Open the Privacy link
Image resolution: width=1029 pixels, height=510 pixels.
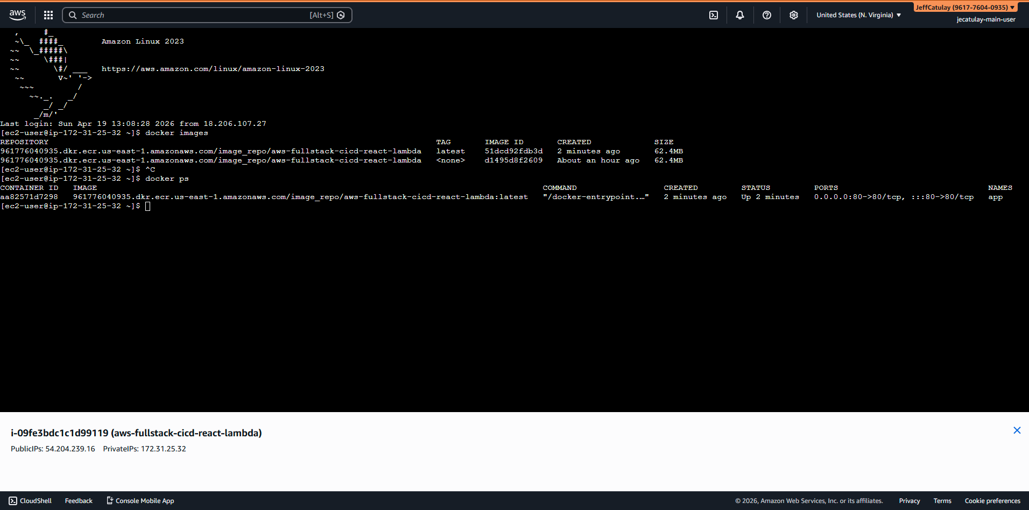coord(910,501)
